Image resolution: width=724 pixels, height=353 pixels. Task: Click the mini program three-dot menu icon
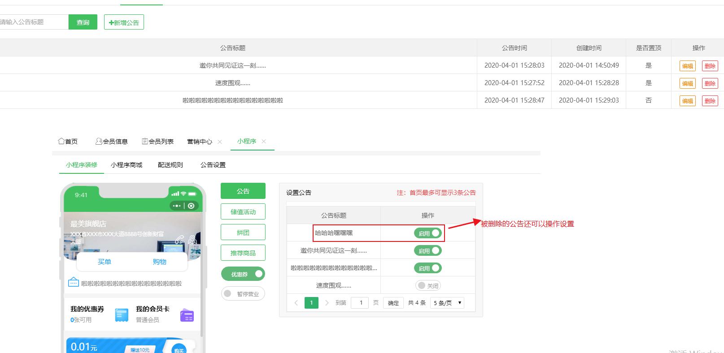click(x=177, y=206)
